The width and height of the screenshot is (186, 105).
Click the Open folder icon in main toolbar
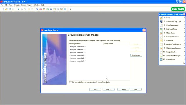[6, 9]
